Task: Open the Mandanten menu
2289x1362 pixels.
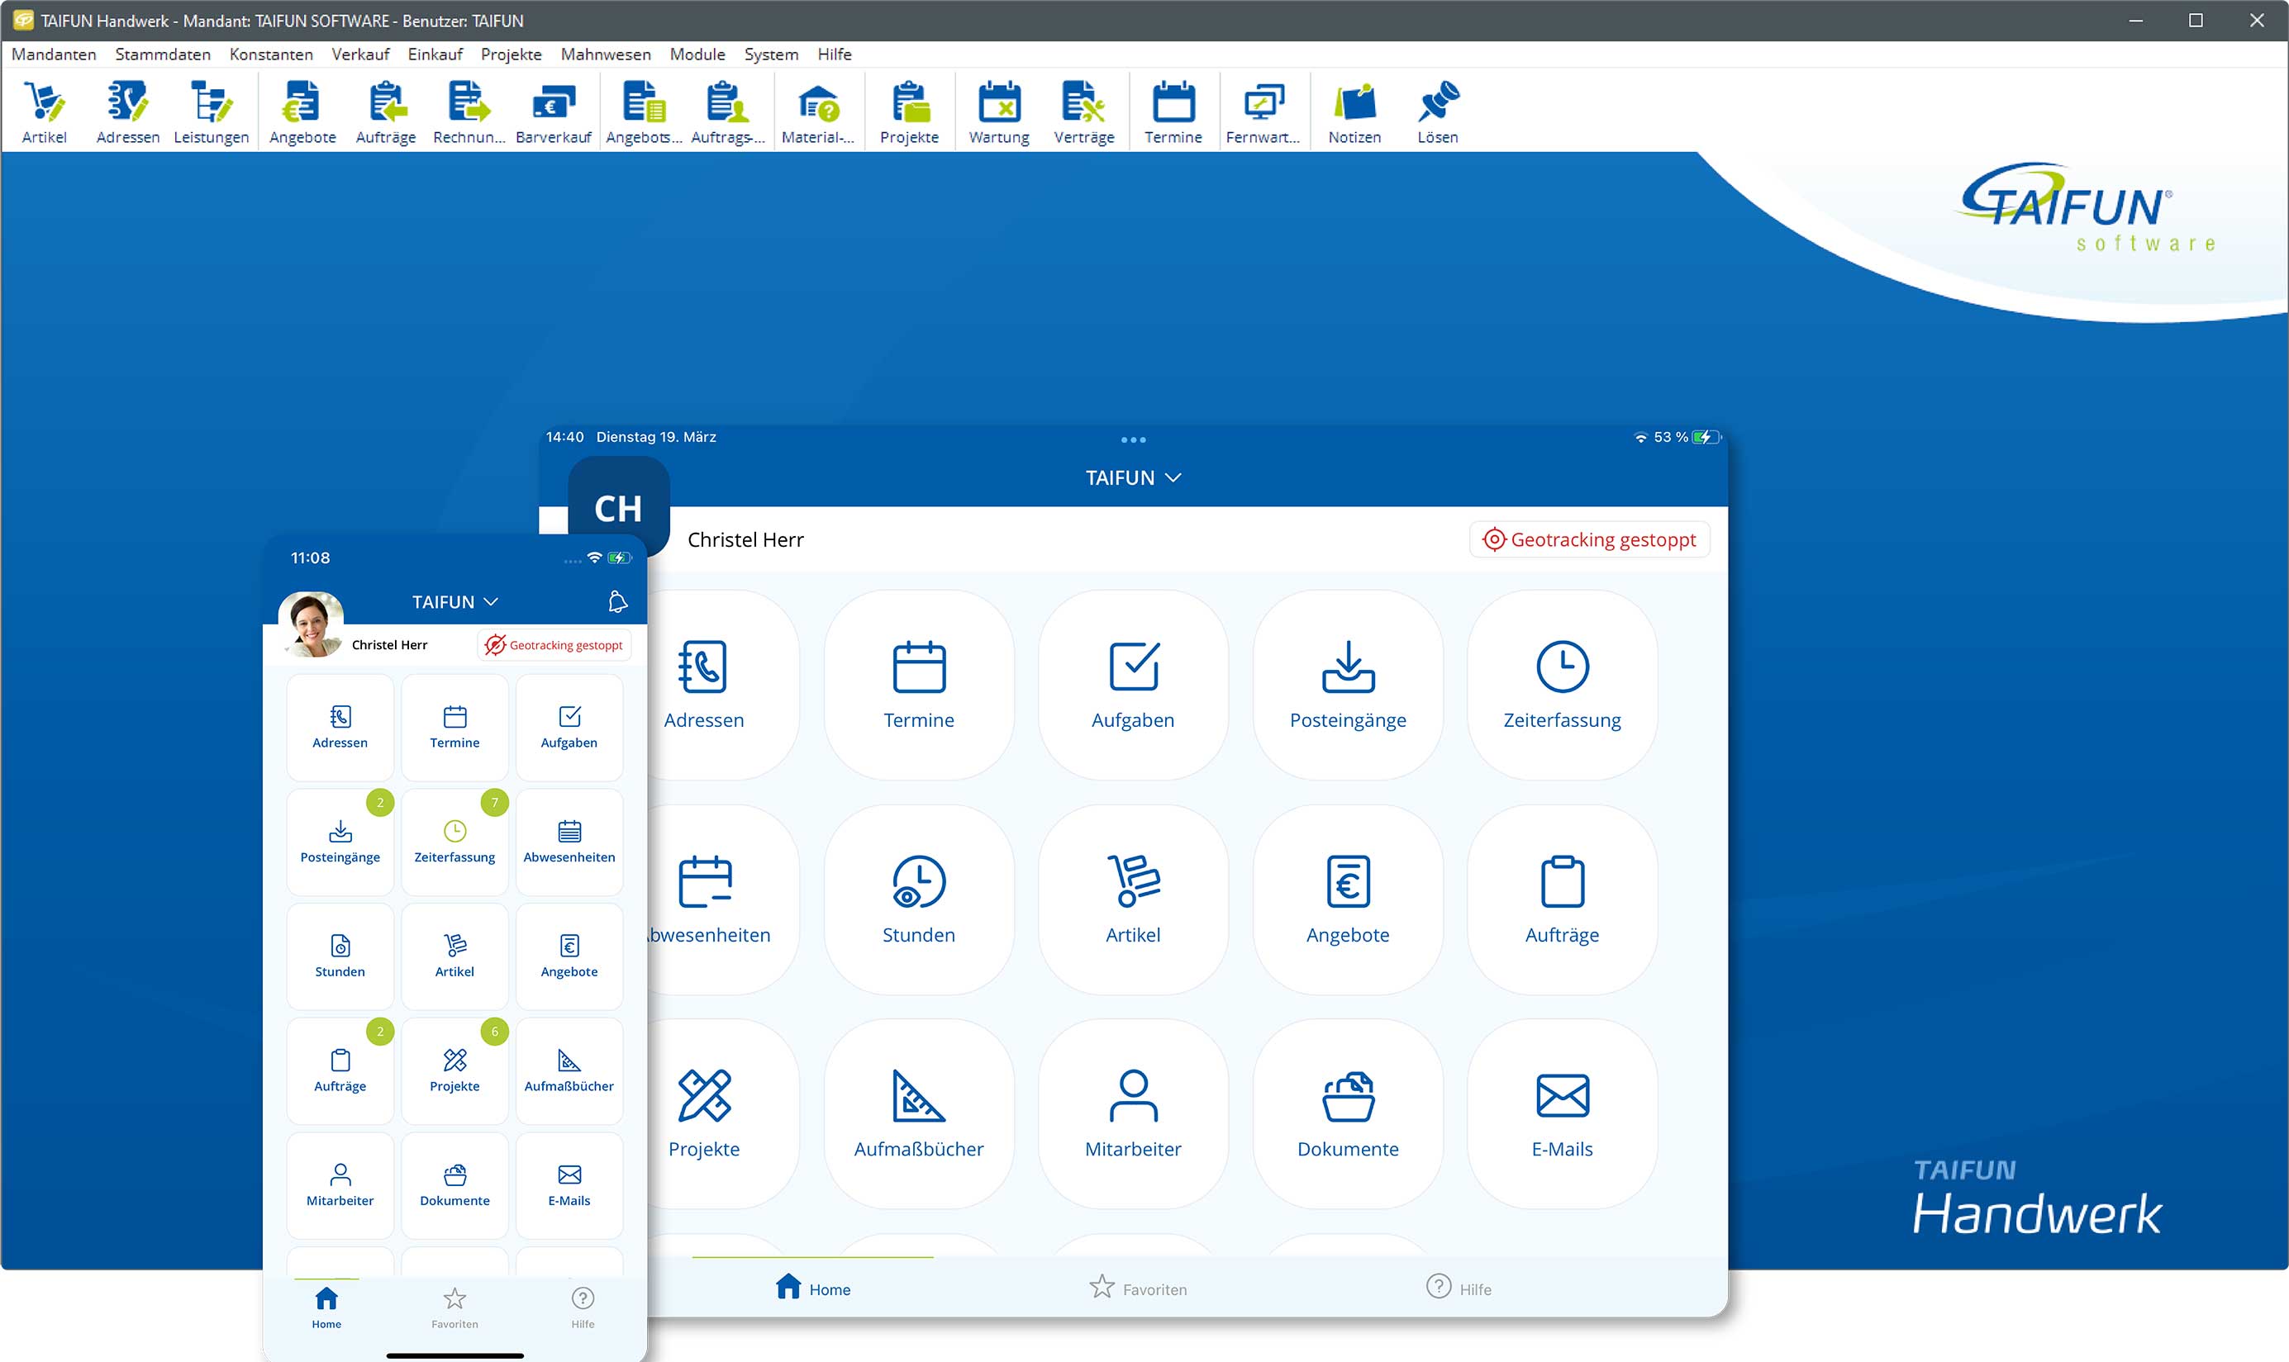Action: 53,55
